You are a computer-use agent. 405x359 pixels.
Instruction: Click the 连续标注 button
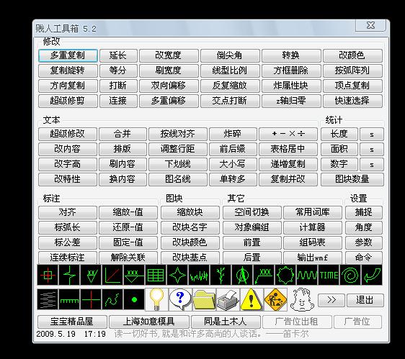pyautogui.click(x=68, y=258)
